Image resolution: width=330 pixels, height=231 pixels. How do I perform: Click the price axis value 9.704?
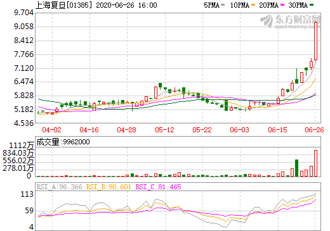point(24,13)
